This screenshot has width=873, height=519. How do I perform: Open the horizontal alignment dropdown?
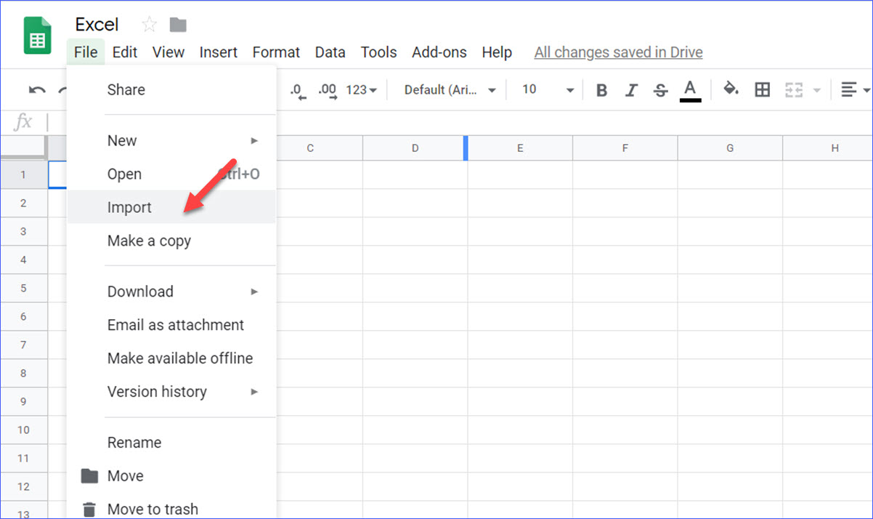coord(852,89)
